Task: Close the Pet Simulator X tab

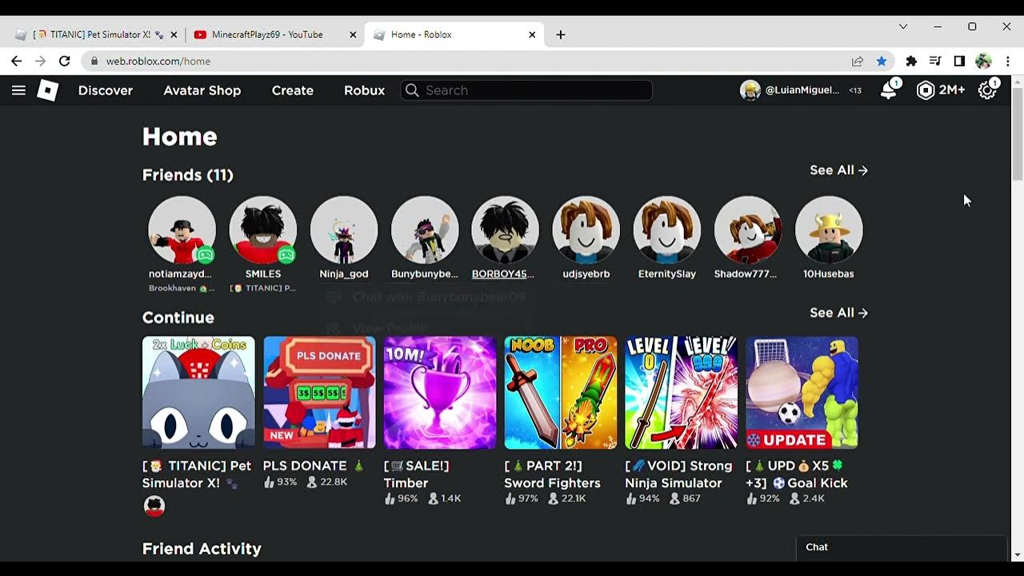Action: (x=174, y=34)
